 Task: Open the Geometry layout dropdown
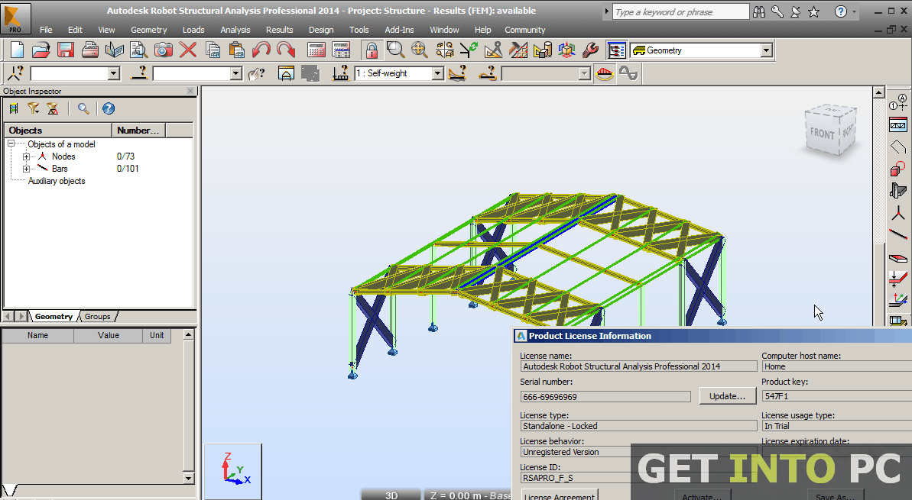click(767, 50)
